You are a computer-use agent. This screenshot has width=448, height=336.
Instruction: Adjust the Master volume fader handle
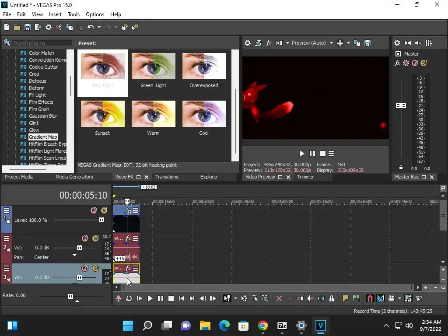[401, 106]
